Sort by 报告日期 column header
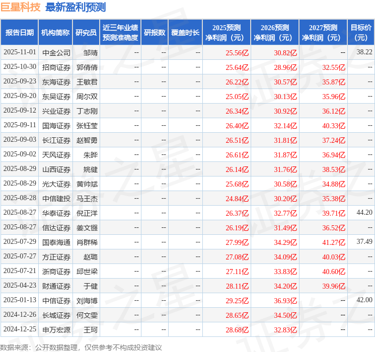The width and height of the screenshot is (375, 352). (x=20, y=32)
